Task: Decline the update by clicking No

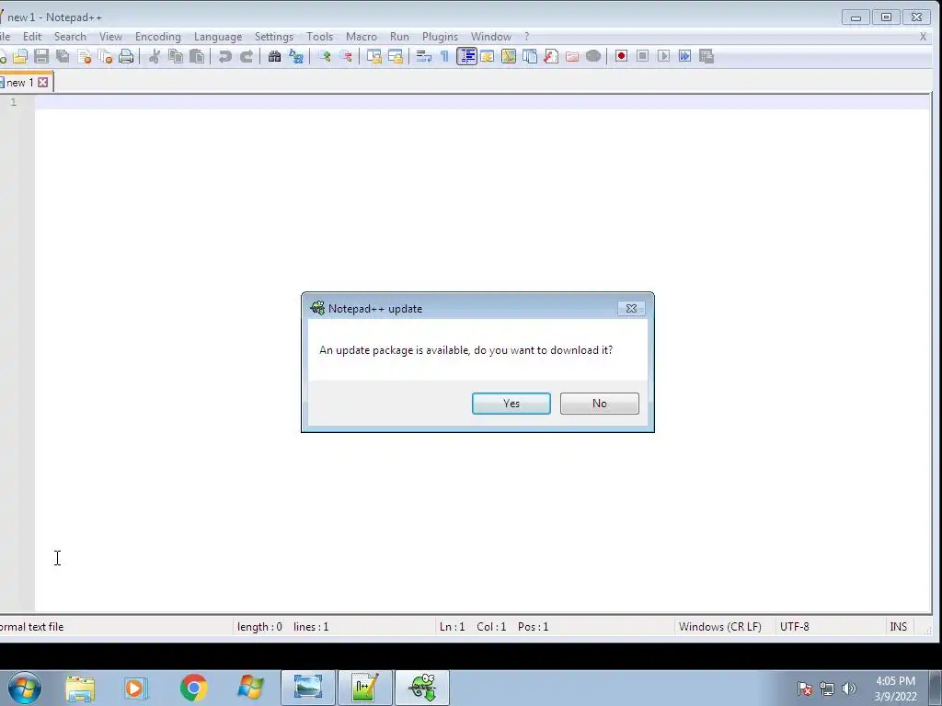Action: tap(600, 404)
